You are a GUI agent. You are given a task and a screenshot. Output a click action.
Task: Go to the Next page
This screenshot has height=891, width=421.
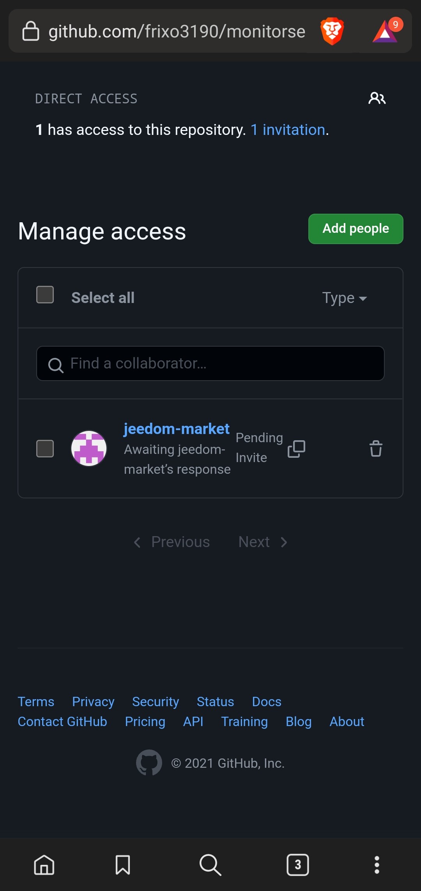point(263,542)
